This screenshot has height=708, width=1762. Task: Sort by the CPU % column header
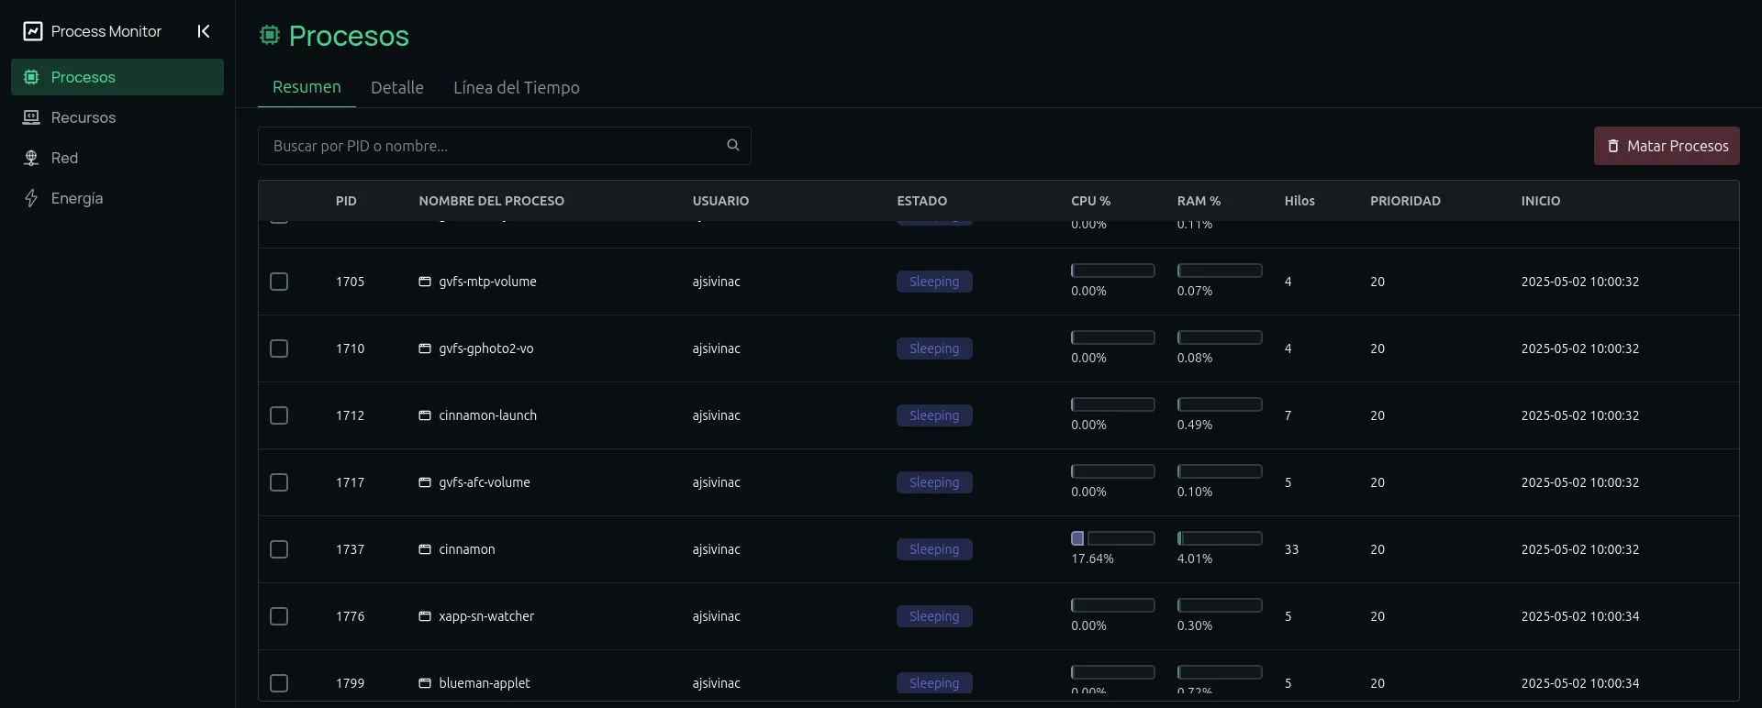point(1090,201)
